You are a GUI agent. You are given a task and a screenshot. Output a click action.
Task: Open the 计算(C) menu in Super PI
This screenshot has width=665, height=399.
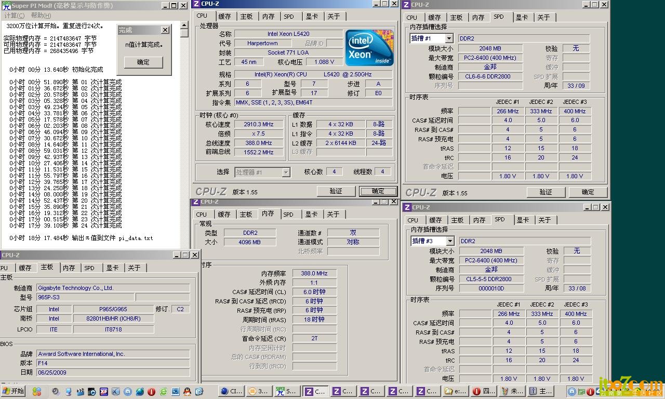(x=14, y=16)
